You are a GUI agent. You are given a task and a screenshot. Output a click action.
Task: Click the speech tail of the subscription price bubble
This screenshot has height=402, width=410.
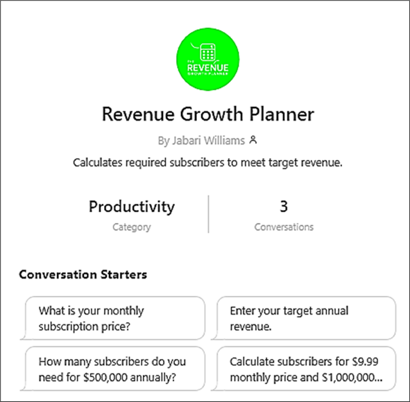[x=23, y=336]
